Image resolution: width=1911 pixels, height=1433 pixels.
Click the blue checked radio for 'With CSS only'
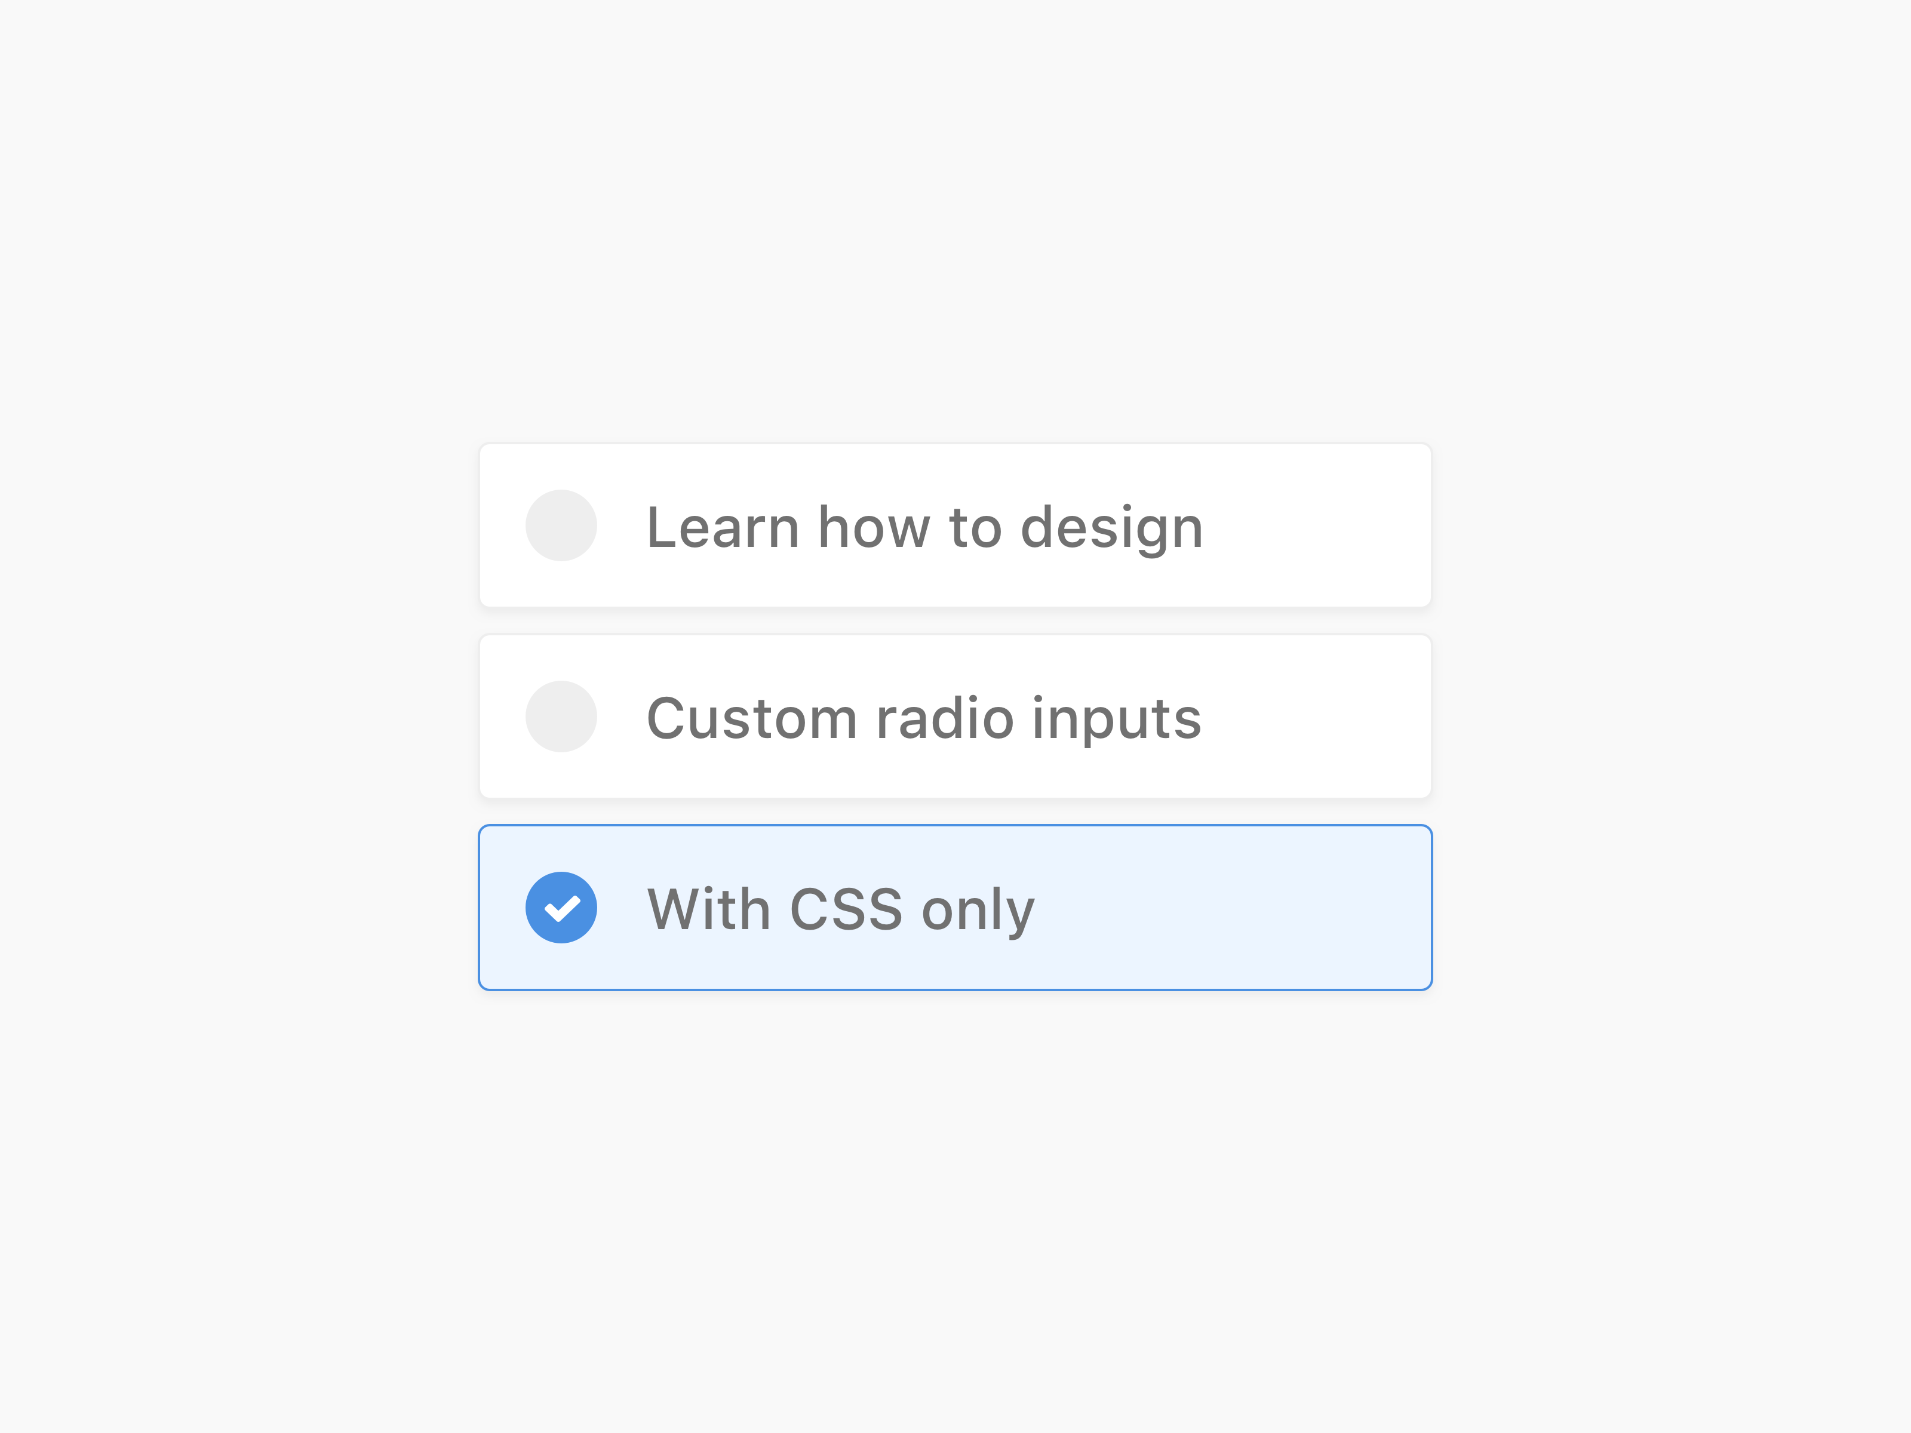(561, 907)
